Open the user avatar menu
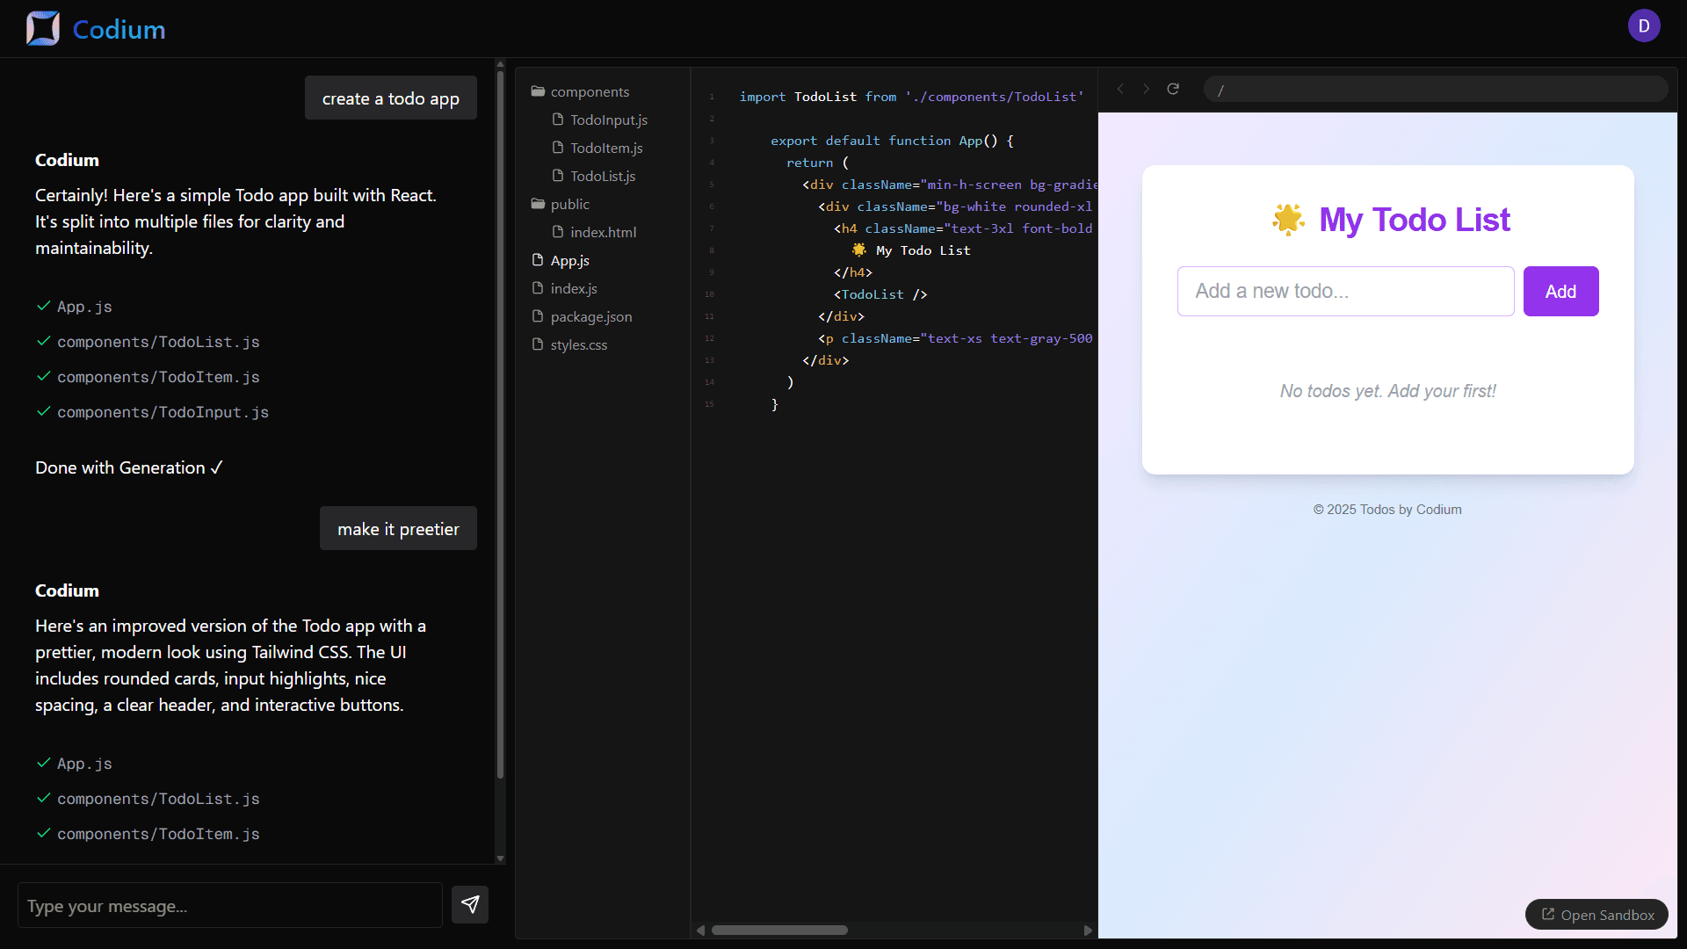 (1644, 25)
